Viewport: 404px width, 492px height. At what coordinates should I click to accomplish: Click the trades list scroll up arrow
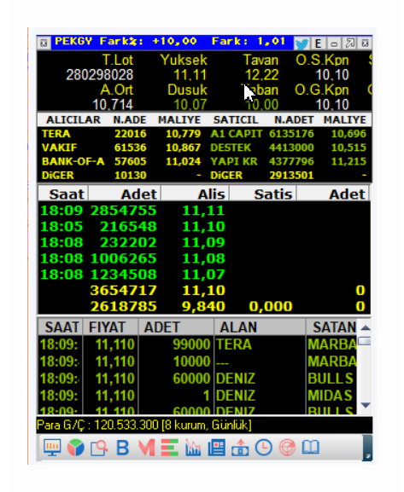point(365,328)
